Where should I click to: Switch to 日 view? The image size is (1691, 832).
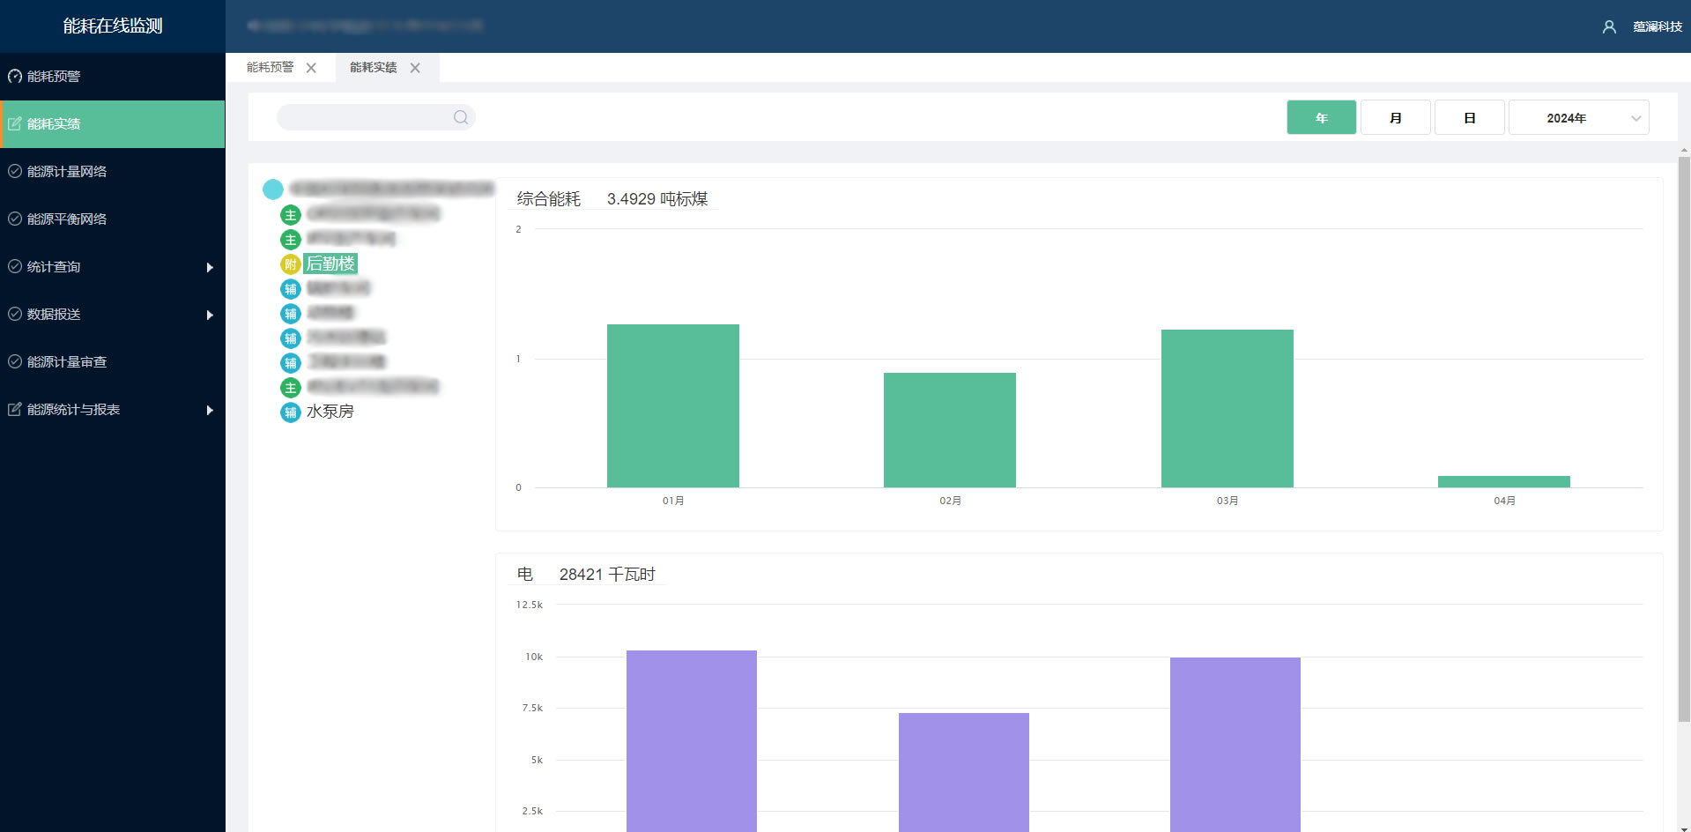click(1469, 117)
